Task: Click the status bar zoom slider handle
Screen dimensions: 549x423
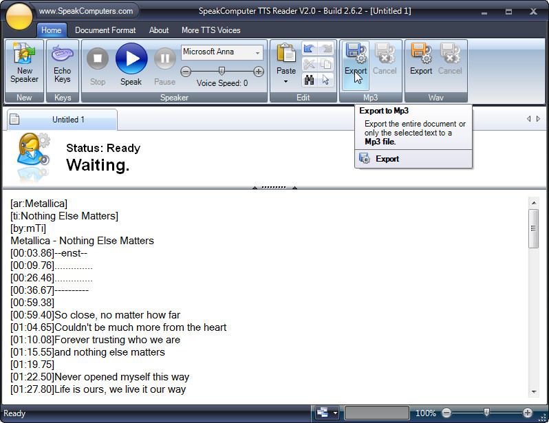Action: [486, 413]
